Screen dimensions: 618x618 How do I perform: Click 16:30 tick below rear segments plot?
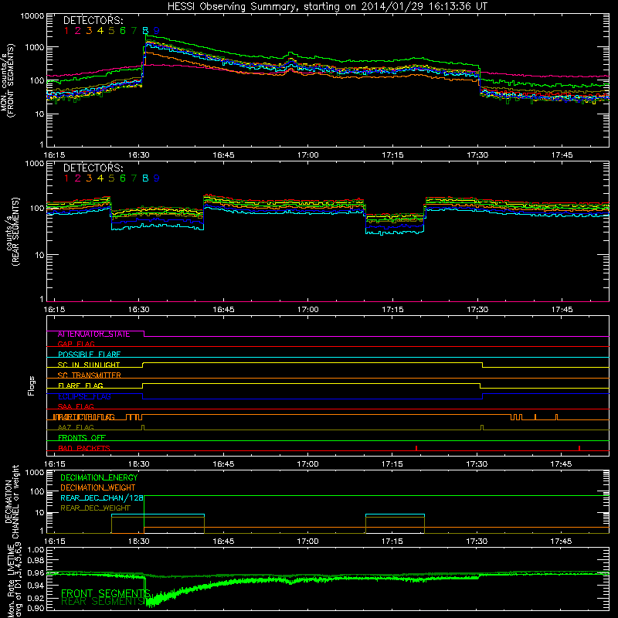coord(139,310)
